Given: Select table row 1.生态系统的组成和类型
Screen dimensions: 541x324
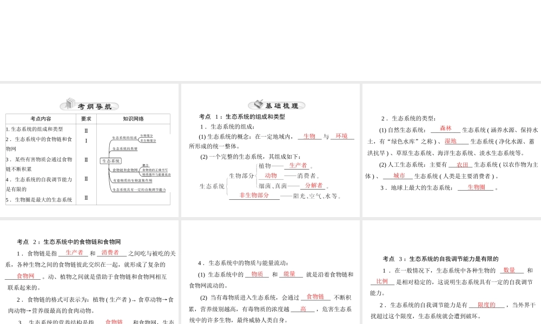Looking at the screenshot, I should tap(34, 129).
